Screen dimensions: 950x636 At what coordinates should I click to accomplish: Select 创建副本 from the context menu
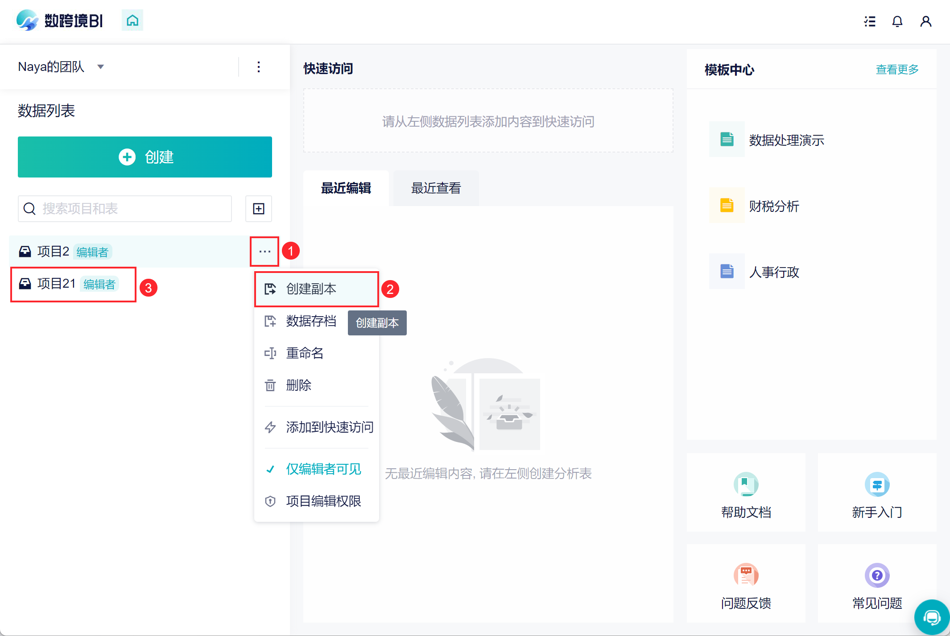[311, 289]
